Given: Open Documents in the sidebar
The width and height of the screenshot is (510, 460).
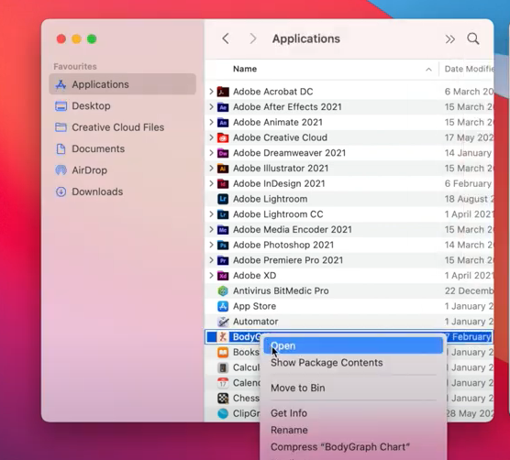Looking at the screenshot, I should pos(123,148).
